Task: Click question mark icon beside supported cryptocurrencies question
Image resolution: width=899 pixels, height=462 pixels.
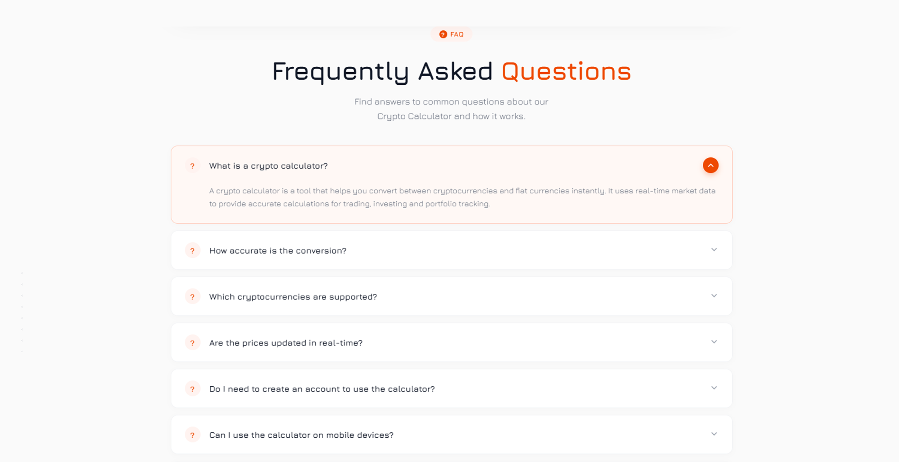Action: click(x=192, y=296)
